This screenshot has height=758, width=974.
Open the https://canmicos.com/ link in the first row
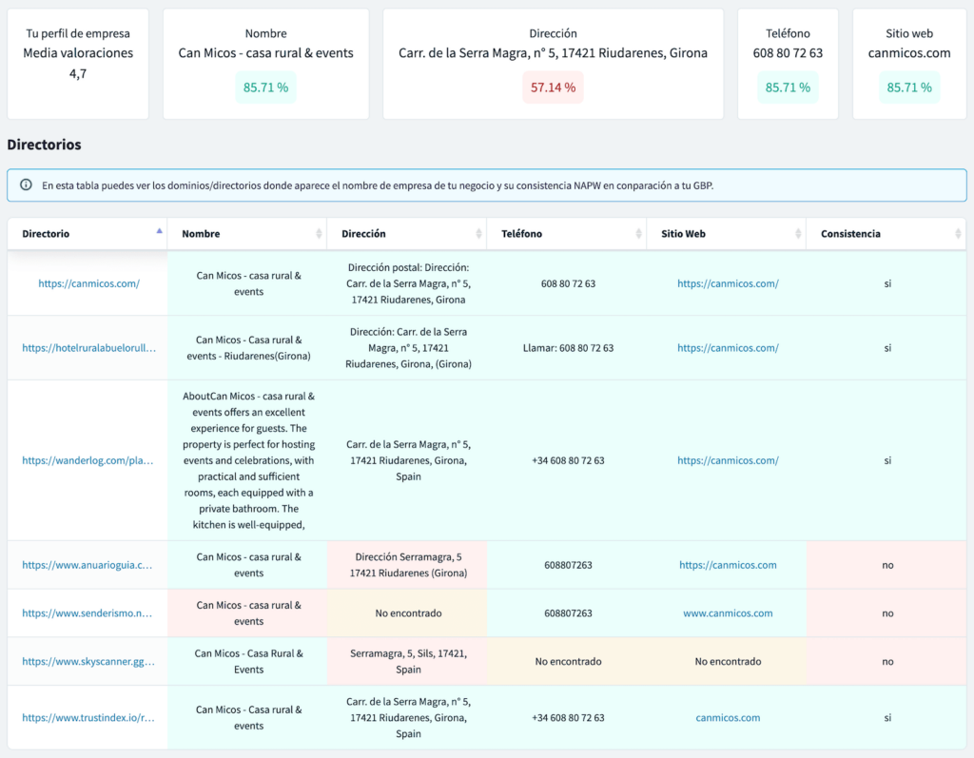pyautogui.click(x=88, y=282)
